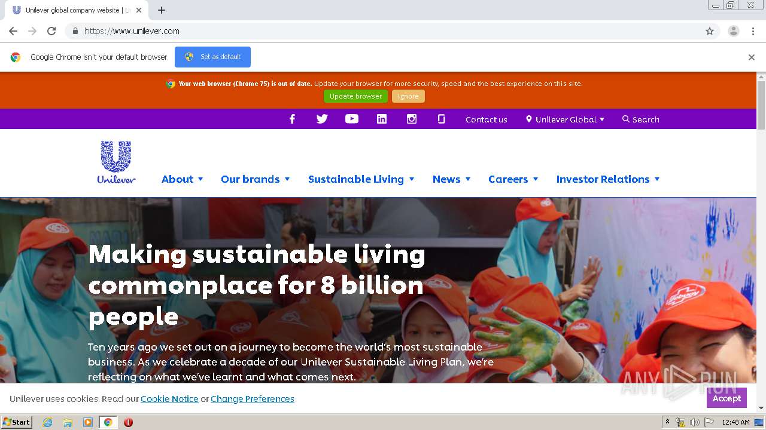The width and height of the screenshot is (766, 430).
Task: Expand the News menu arrow
Action: click(x=468, y=179)
